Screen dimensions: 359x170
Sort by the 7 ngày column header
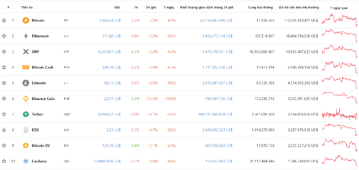click(169, 8)
